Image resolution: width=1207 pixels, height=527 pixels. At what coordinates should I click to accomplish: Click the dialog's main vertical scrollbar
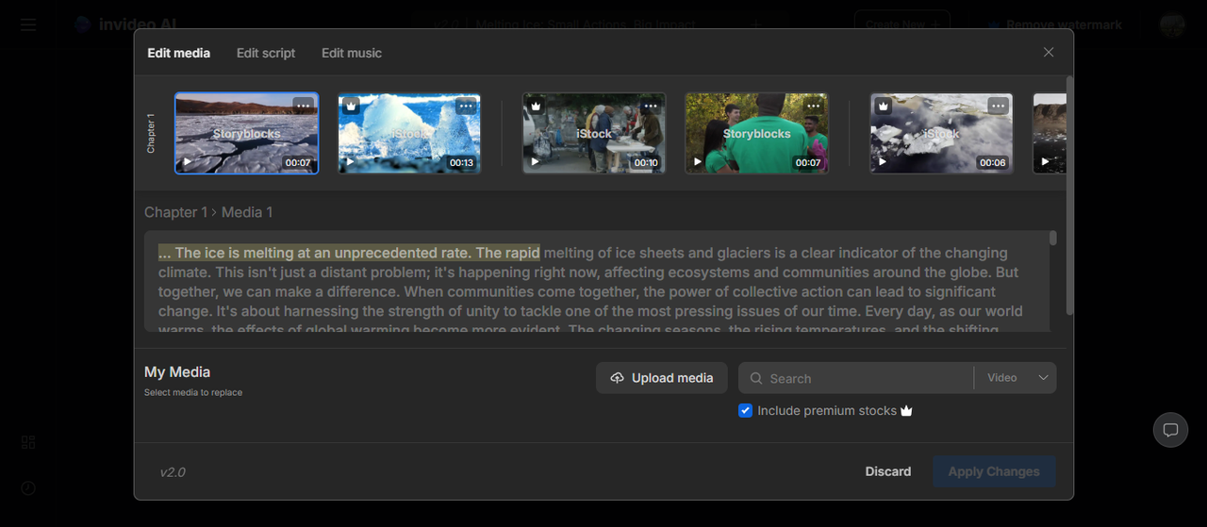tap(1069, 194)
